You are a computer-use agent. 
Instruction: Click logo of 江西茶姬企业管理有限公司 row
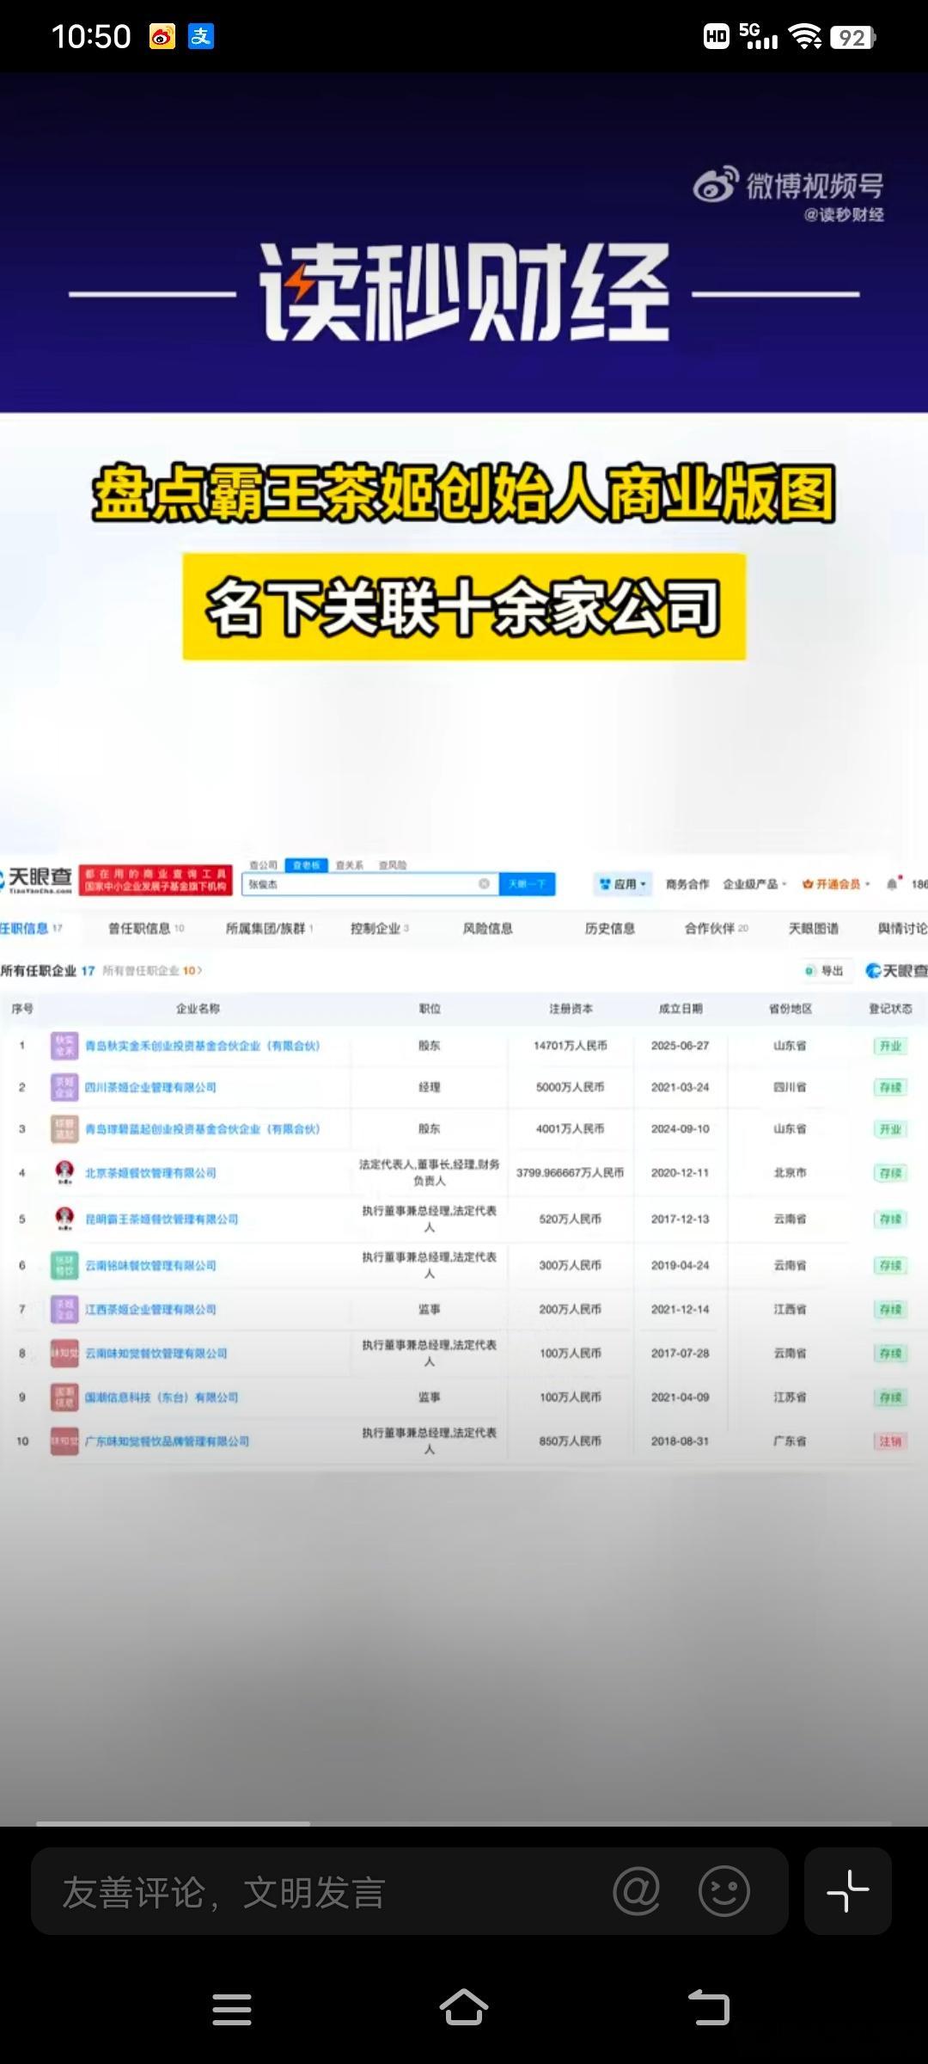pyautogui.click(x=64, y=1309)
